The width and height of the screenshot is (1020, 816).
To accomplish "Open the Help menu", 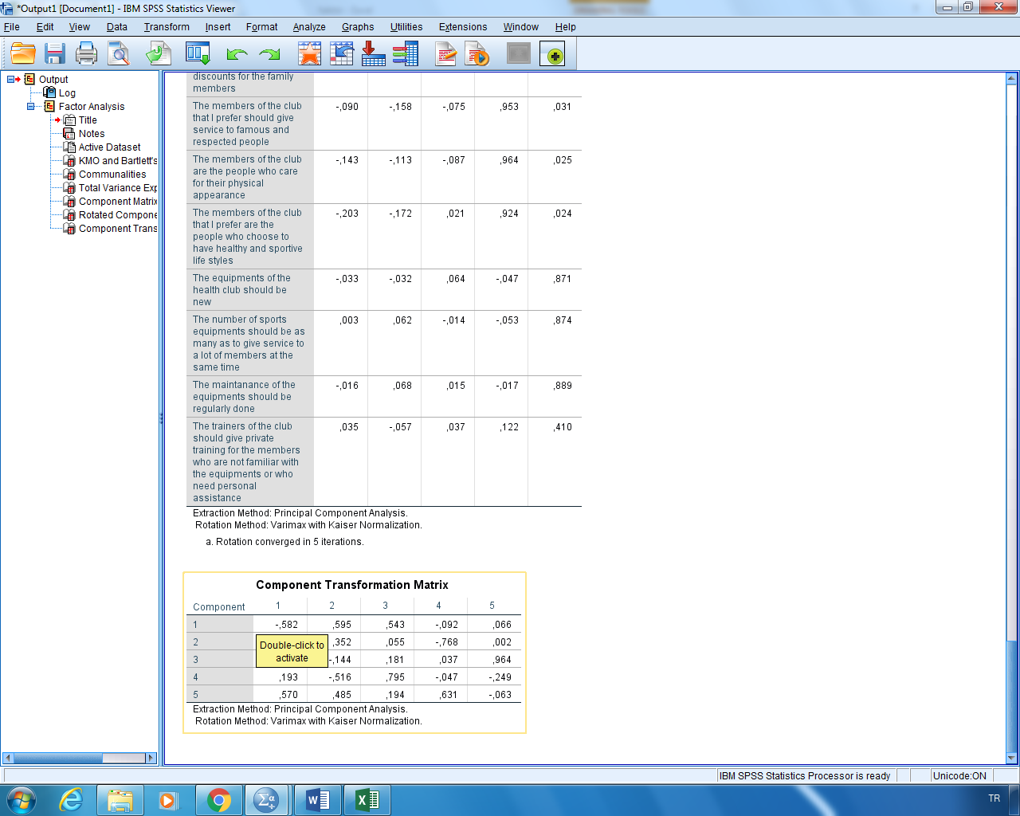I will 566,26.
